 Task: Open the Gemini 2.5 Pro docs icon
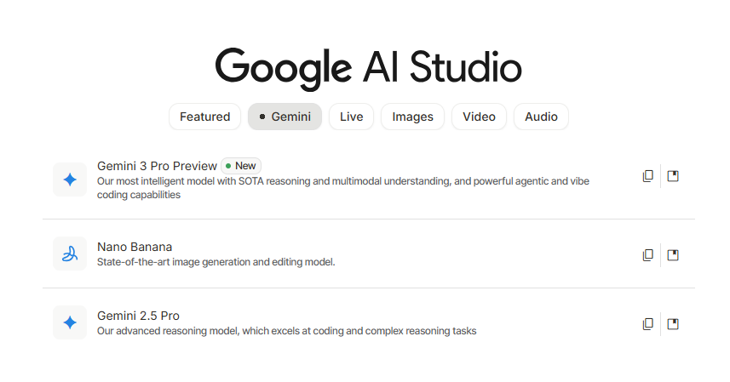click(673, 324)
